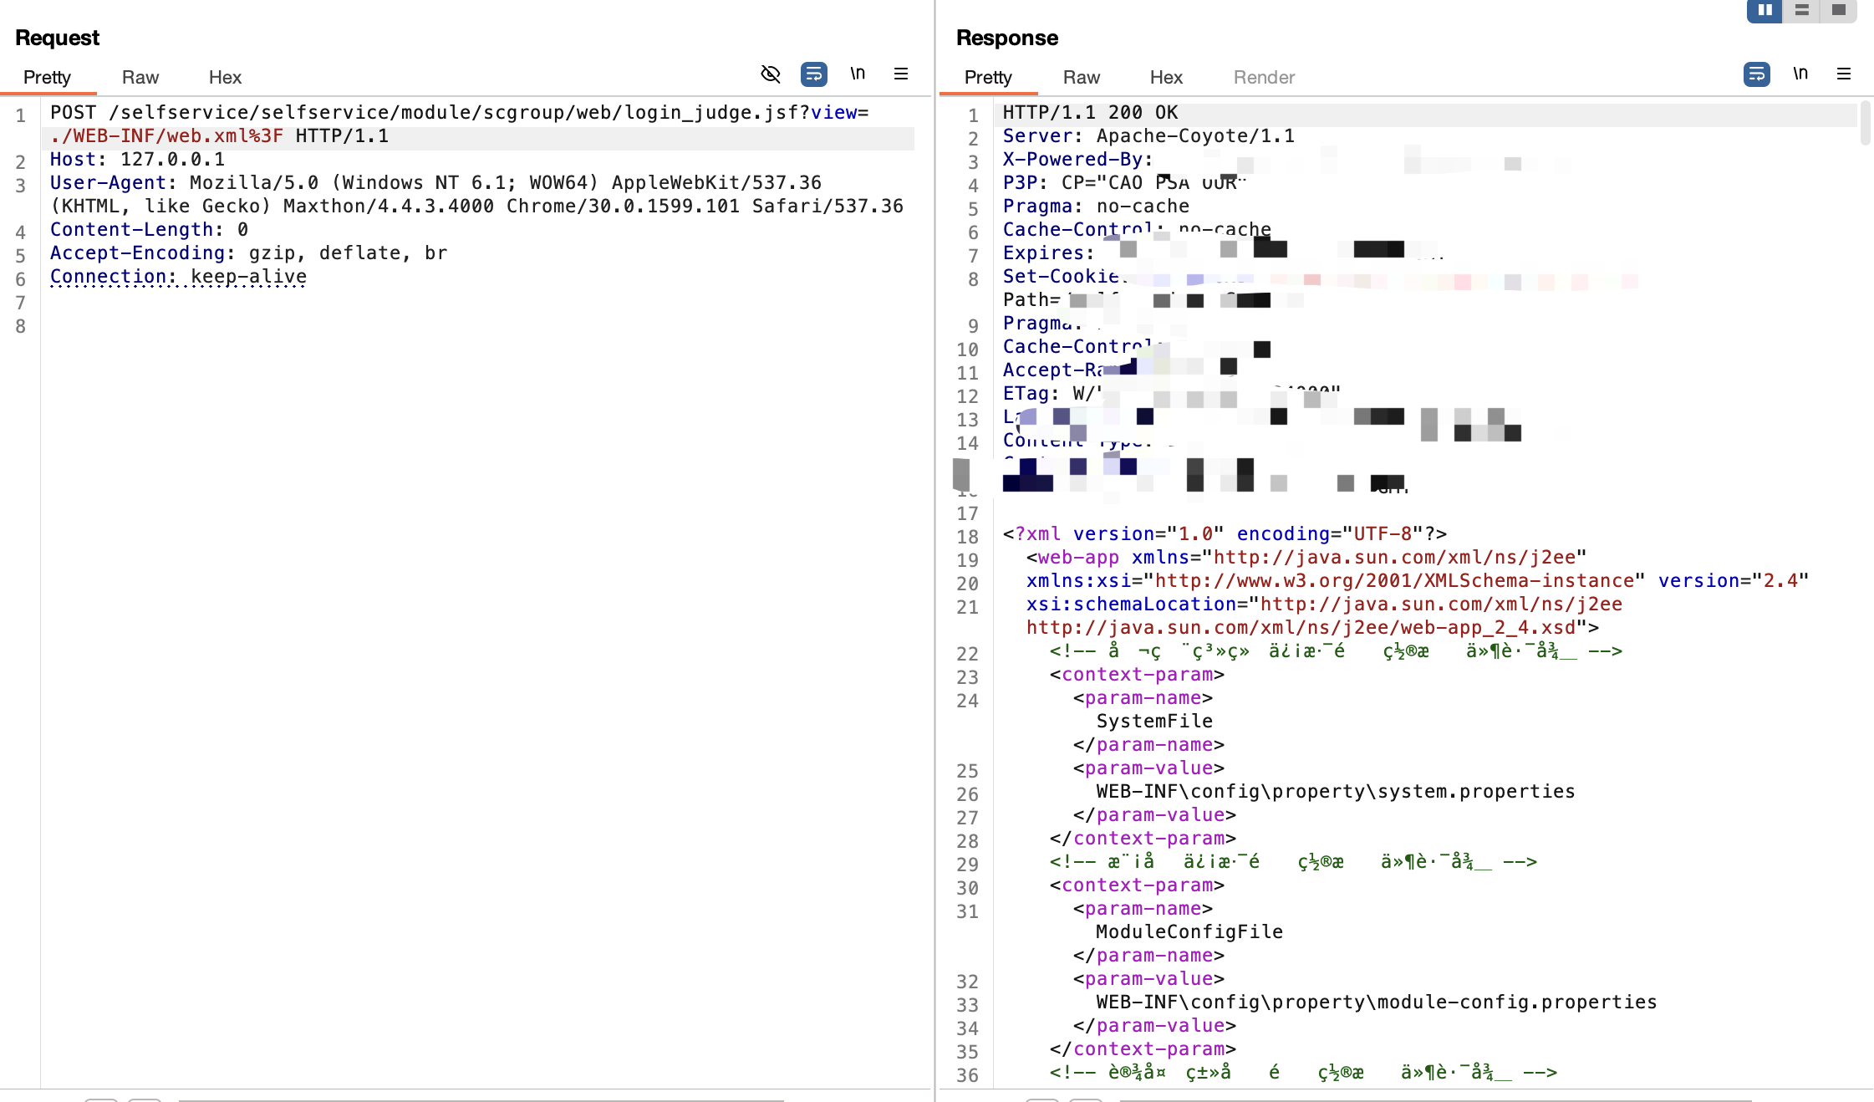
Task: Select combined tabbed layout icon
Action: 1838,10
